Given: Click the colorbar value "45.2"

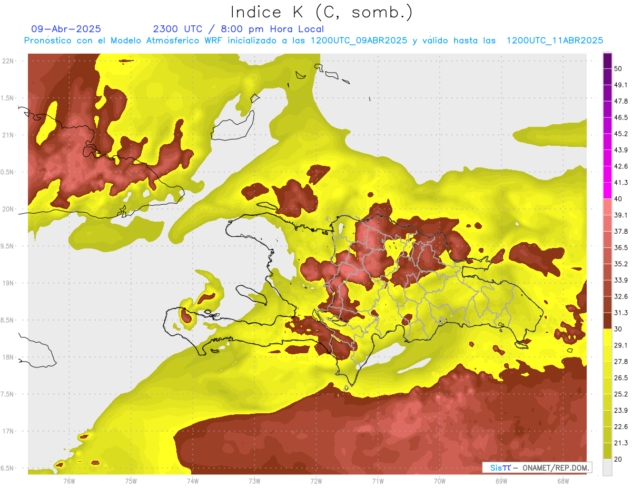Looking at the screenshot, I should (x=621, y=134).
